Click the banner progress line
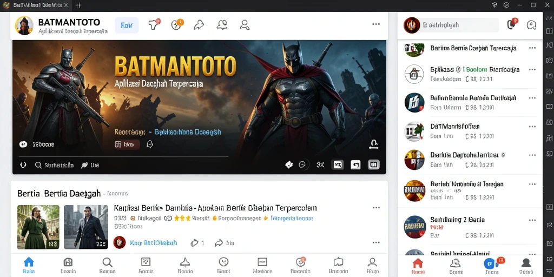 [x=124, y=156]
